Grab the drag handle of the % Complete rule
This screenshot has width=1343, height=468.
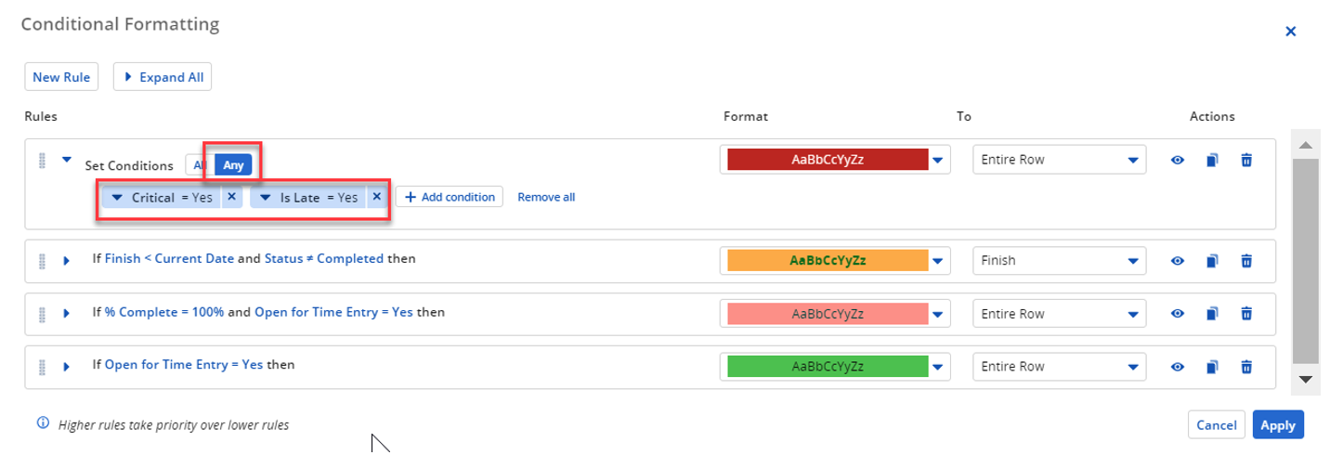pyautogui.click(x=42, y=314)
